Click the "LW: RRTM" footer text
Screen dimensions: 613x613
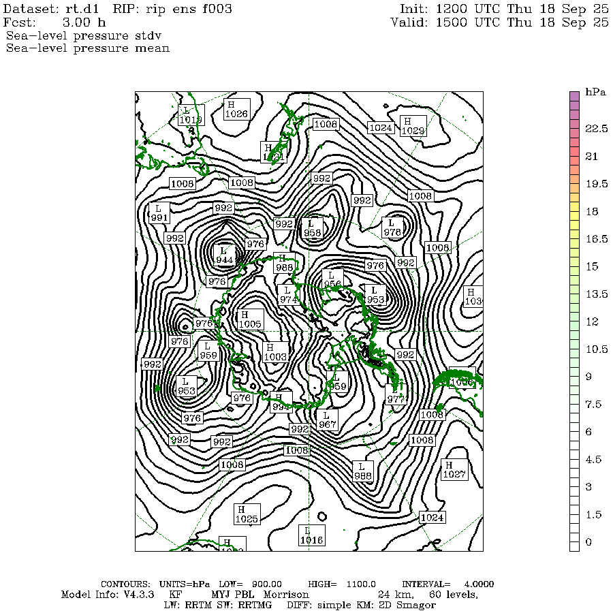coord(188,606)
